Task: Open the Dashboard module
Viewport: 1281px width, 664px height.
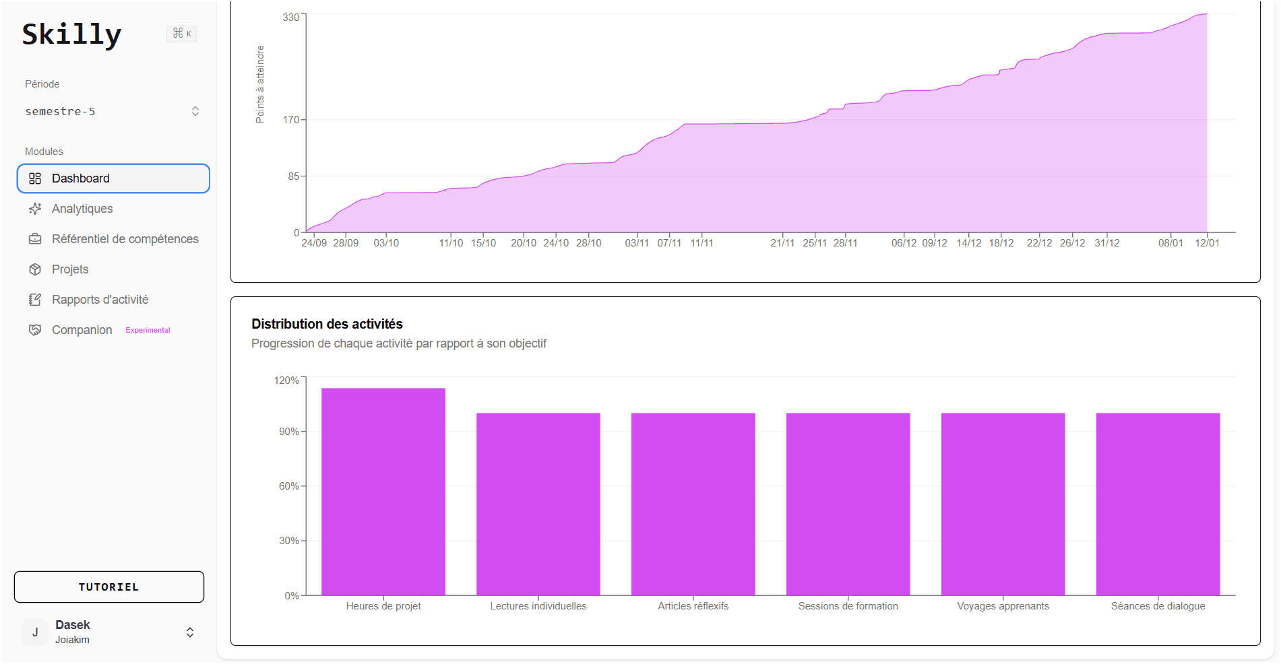Action: point(113,178)
